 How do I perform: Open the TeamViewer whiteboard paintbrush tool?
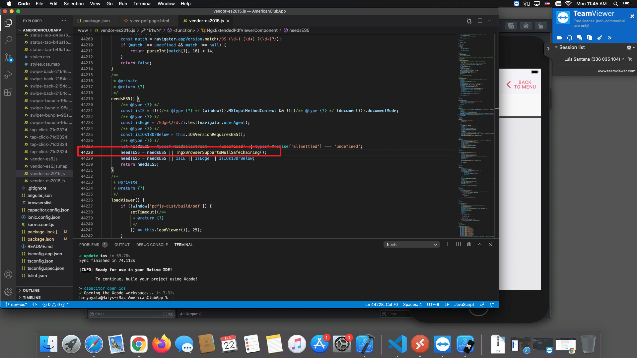600,38
